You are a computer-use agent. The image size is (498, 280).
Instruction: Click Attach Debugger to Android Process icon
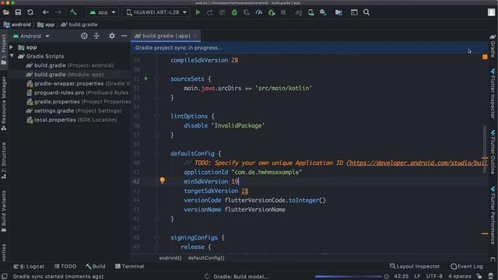click(x=272, y=12)
